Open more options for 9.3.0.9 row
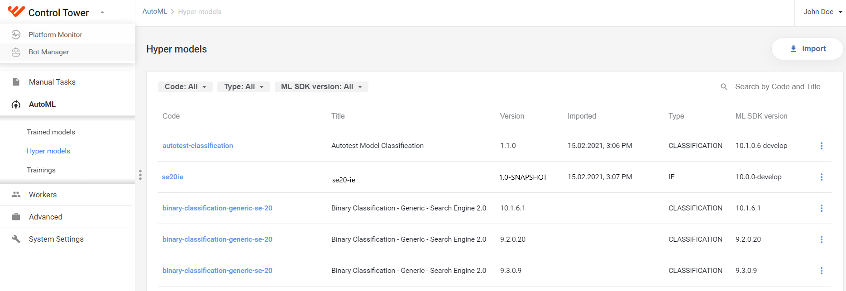Image resolution: width=846 pixels, height=291 pixels. tap(822, 271)
